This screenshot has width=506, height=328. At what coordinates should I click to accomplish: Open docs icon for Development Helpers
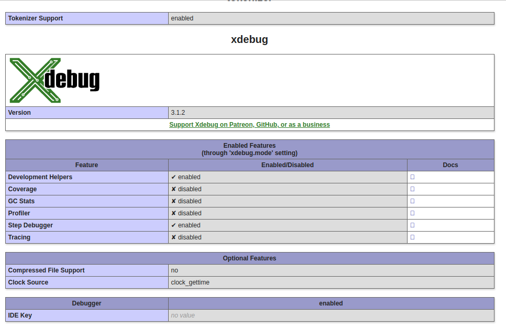click(x=412, y=177)
